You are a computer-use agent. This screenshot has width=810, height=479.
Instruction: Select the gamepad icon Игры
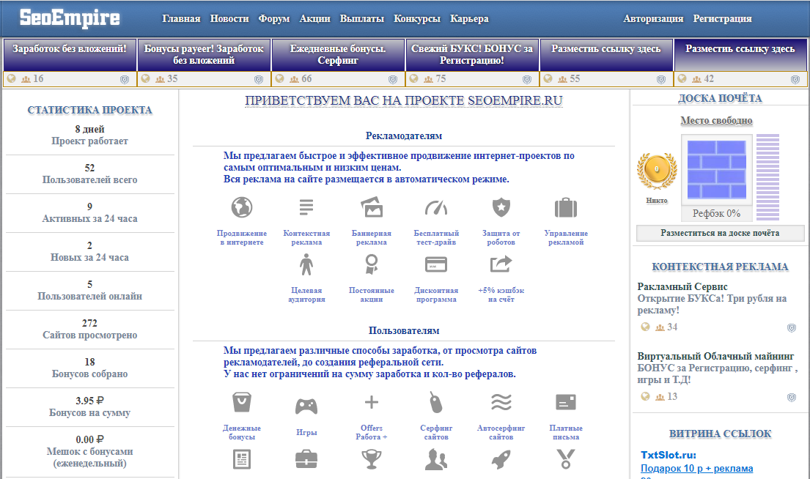point(306,404)
